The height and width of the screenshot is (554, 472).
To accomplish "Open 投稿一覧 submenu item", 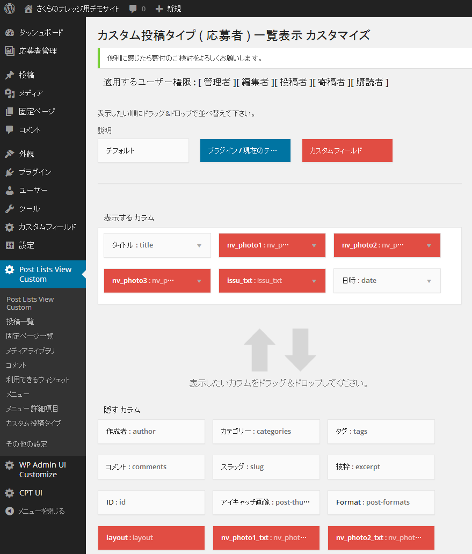I will tap(20, 322).
